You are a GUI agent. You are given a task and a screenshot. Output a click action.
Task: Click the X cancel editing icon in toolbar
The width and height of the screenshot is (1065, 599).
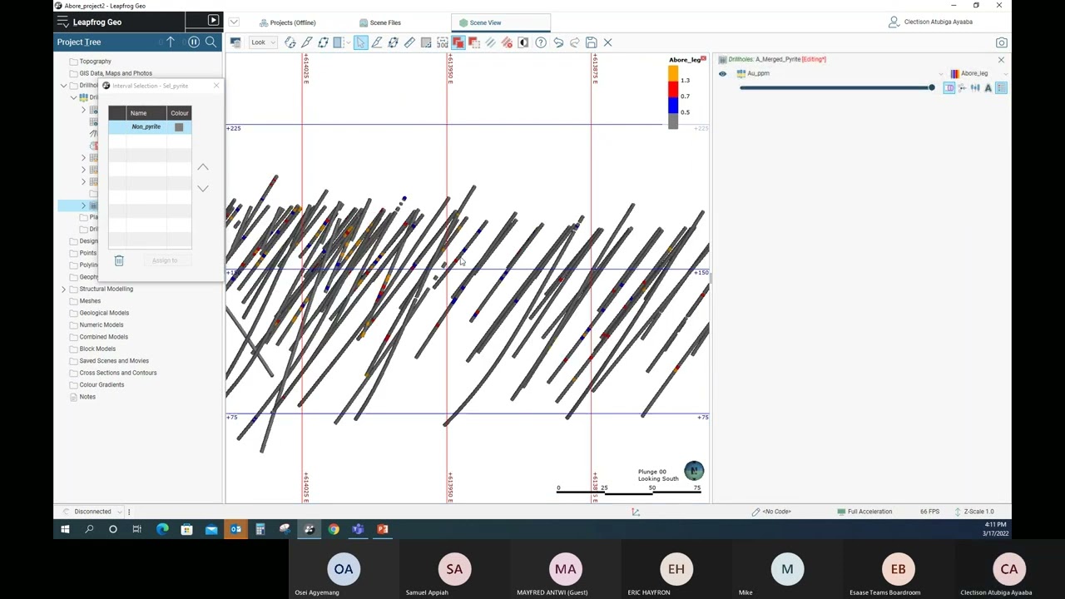tap(607, 42)
